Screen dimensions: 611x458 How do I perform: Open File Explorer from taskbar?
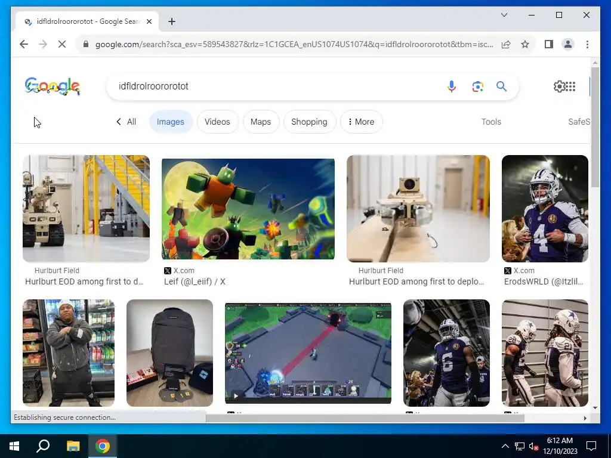(x=73, y=446)
